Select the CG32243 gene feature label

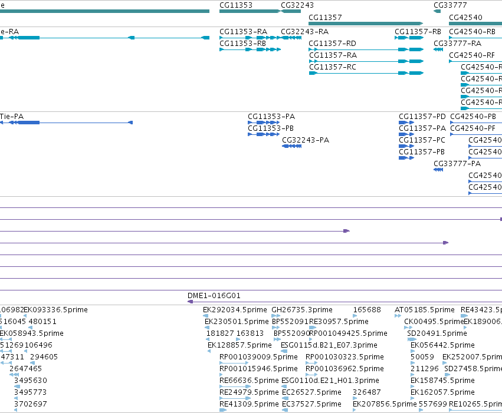(x=297, y=5)
